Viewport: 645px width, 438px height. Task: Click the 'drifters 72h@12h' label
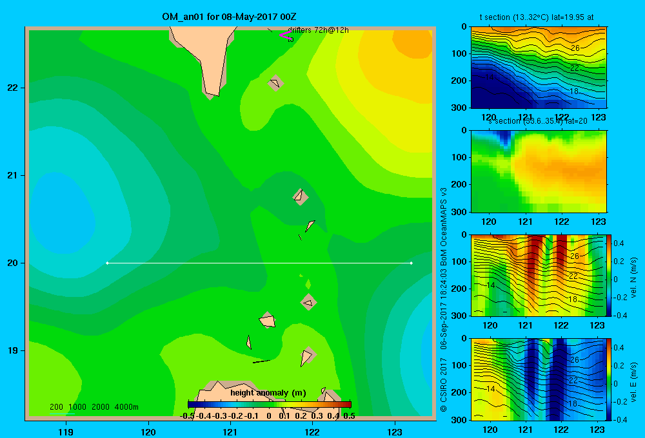tap(318, 30)
